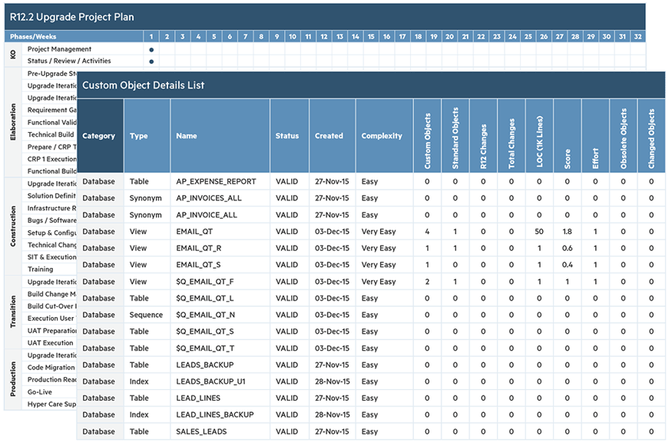Select the R12 Changes column header
This screenshot has width=672, height=446.
483,136
